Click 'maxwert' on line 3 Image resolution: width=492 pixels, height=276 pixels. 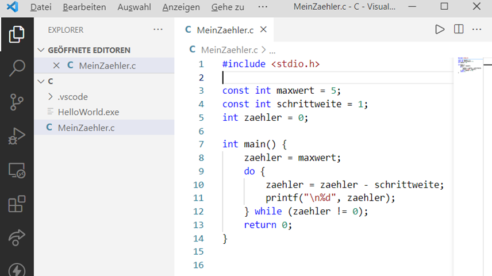click(295, 90)
